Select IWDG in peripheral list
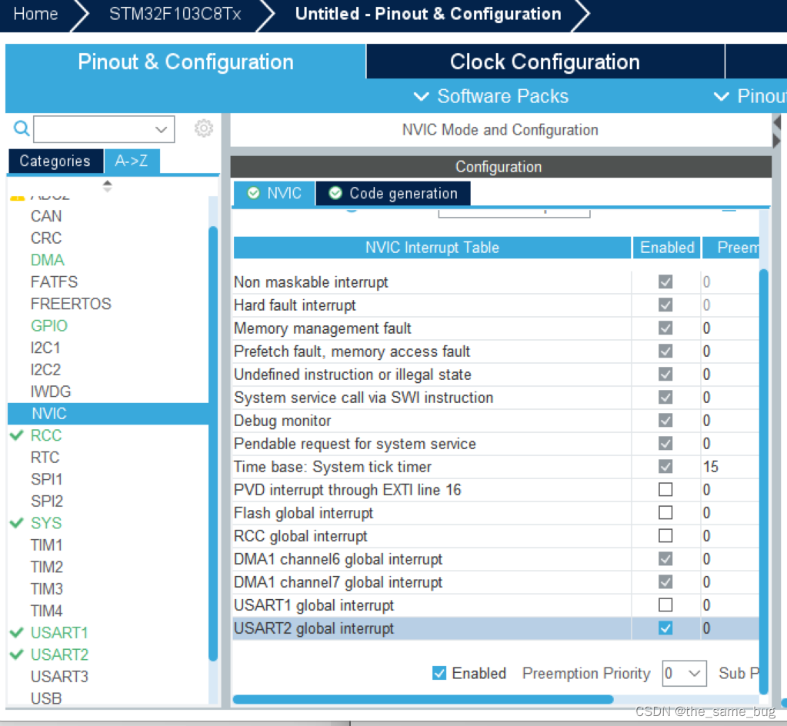The width and height of the screenshot is (787, 726). coord(51,391)
